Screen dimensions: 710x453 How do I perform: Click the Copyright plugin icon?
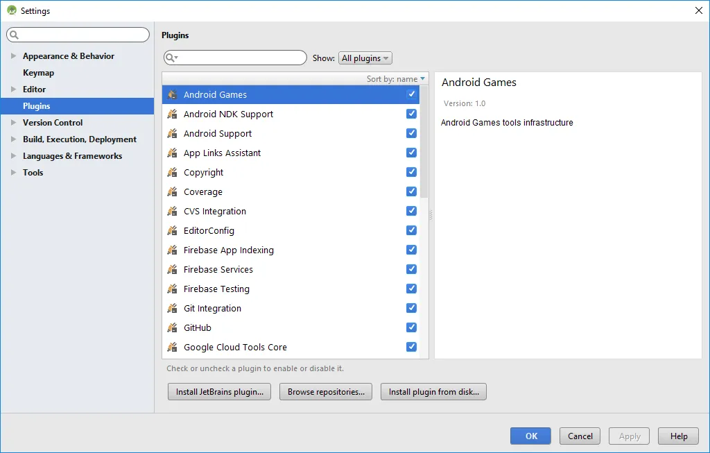(x=172, y=173)
